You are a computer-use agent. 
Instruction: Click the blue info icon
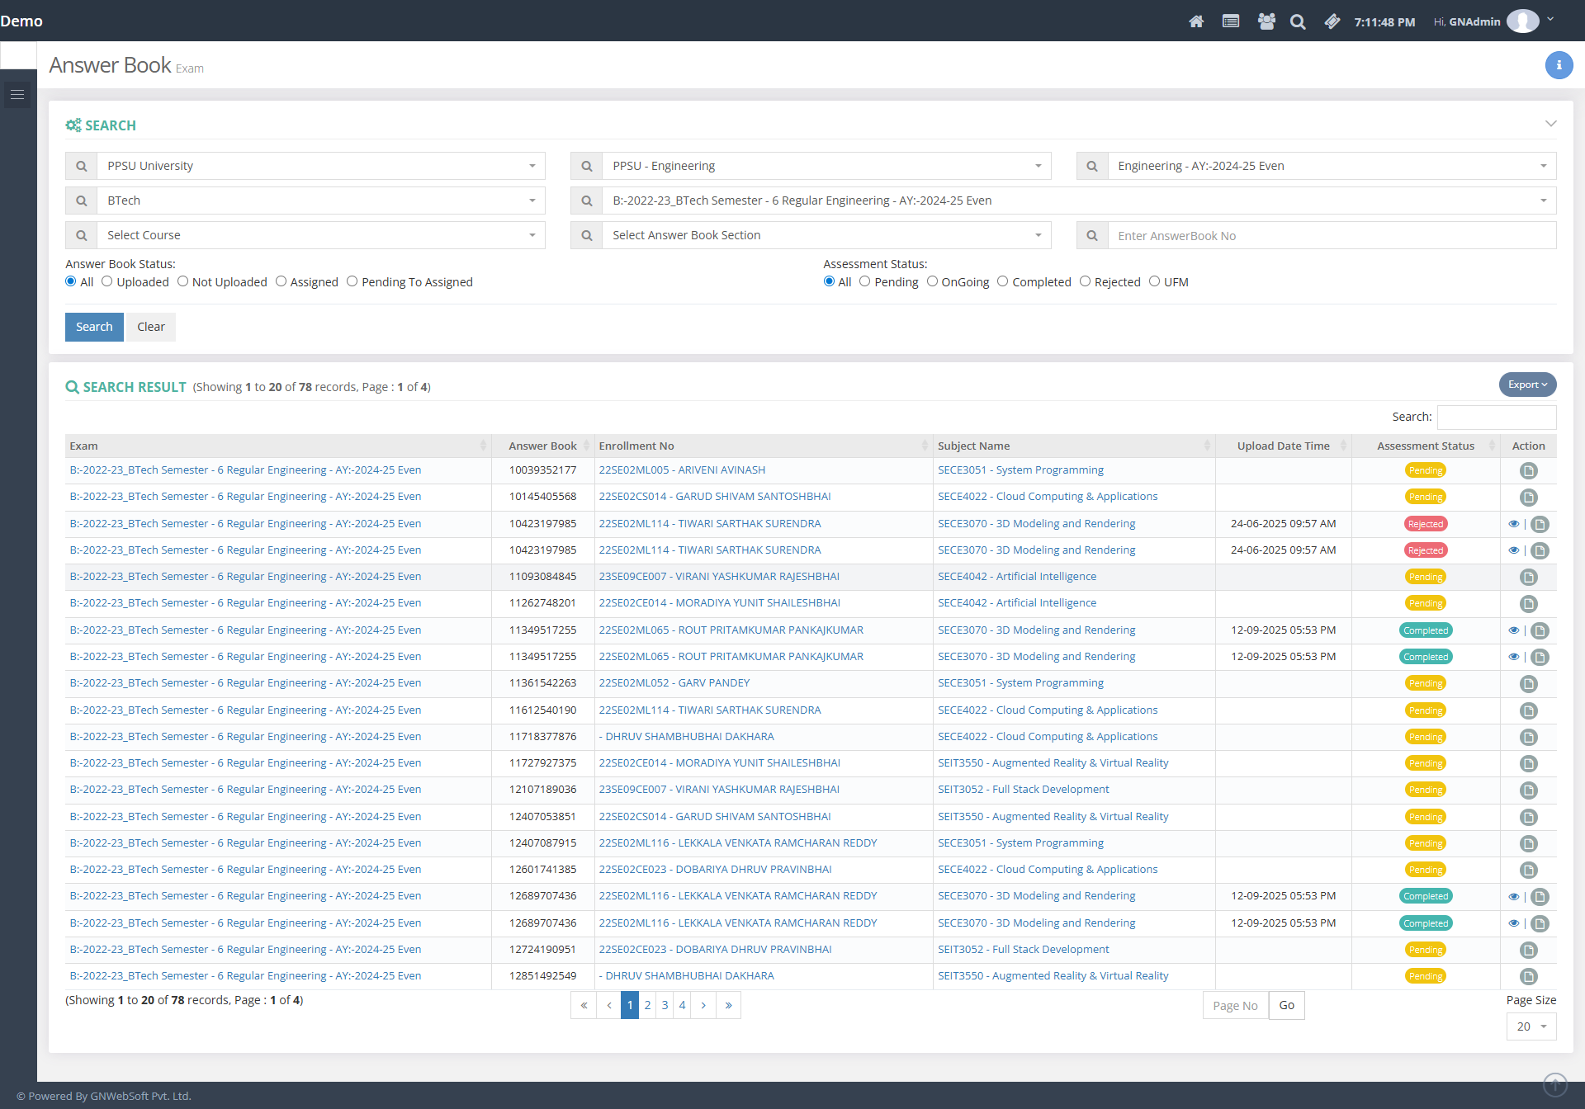pos(1559,64)
